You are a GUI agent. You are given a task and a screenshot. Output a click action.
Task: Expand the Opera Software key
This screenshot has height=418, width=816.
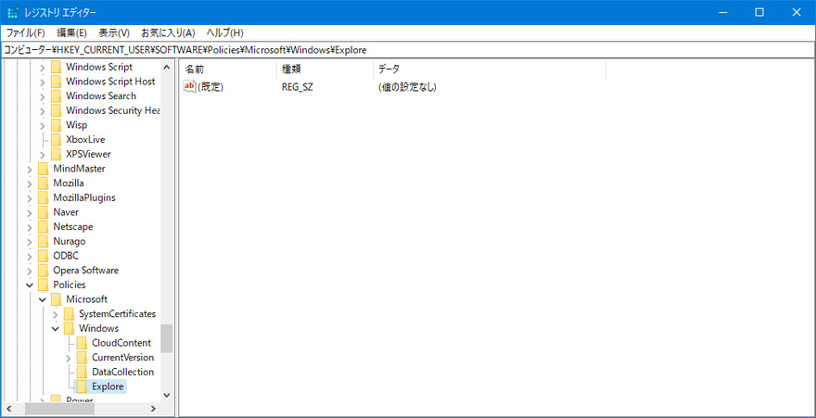(x=31, y=271)
